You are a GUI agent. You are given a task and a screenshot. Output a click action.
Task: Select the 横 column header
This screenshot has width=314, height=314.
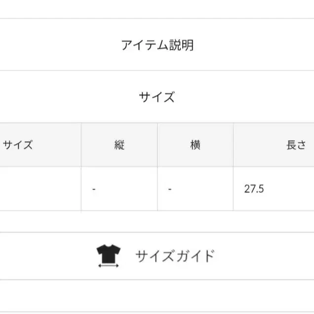tap(195, 145)
